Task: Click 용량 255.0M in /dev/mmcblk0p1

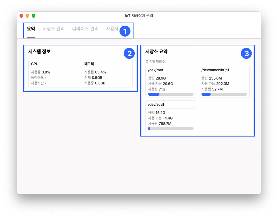Action: click(x=212, y=78)
